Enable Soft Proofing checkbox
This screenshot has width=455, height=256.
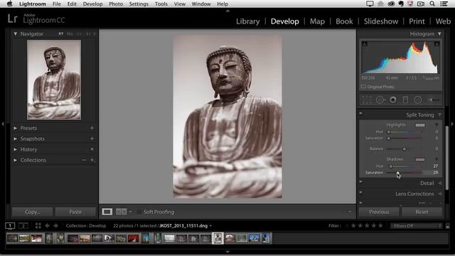139,212
